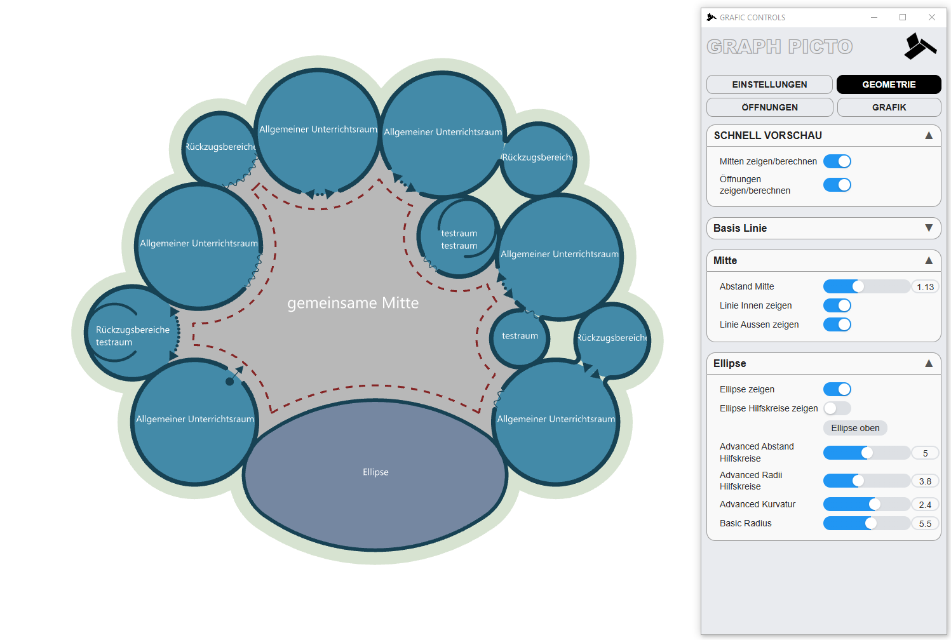Enable Ellipse Hilfskreise zeigen switch
This screenshot has height=640, width=951.
tap(837, 408)
